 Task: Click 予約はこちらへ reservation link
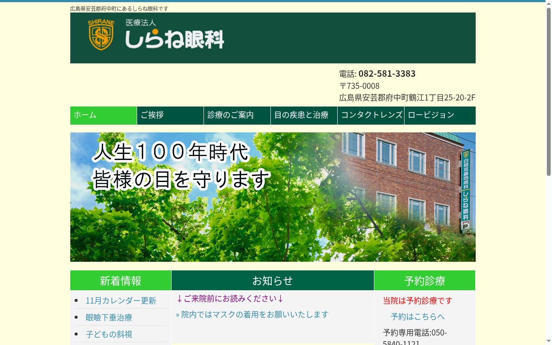417,317
